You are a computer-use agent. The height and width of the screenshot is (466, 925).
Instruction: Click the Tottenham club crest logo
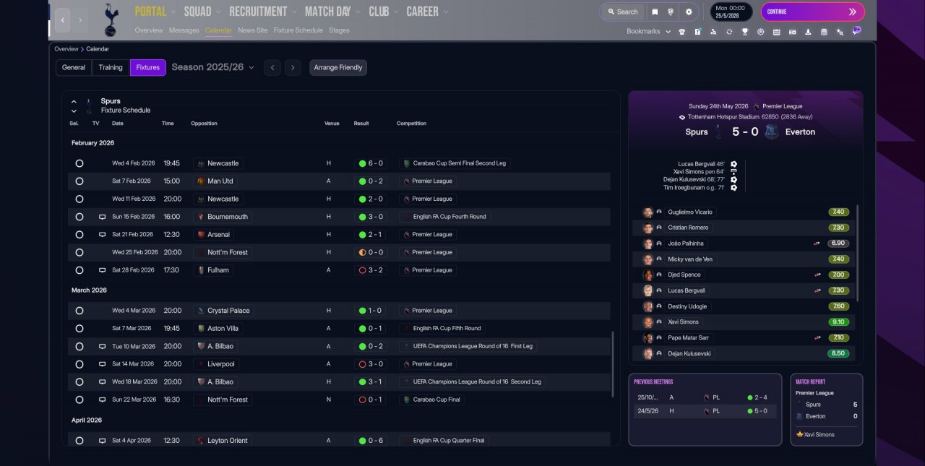(111, 20)
